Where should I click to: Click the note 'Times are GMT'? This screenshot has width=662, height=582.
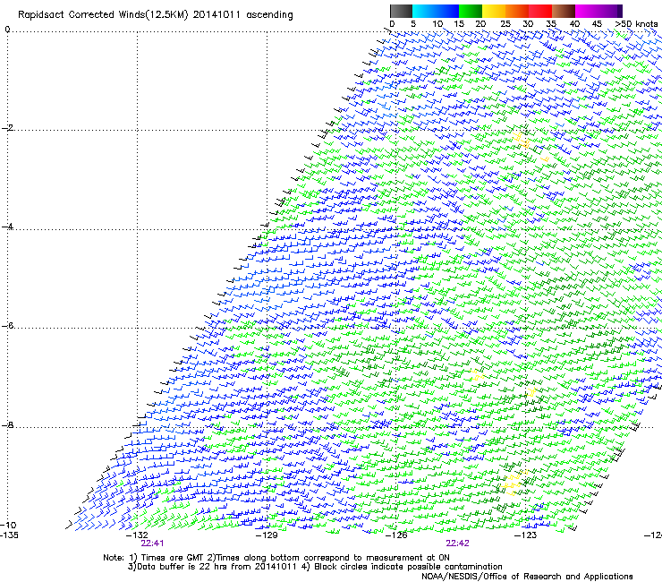pos(173,558)
